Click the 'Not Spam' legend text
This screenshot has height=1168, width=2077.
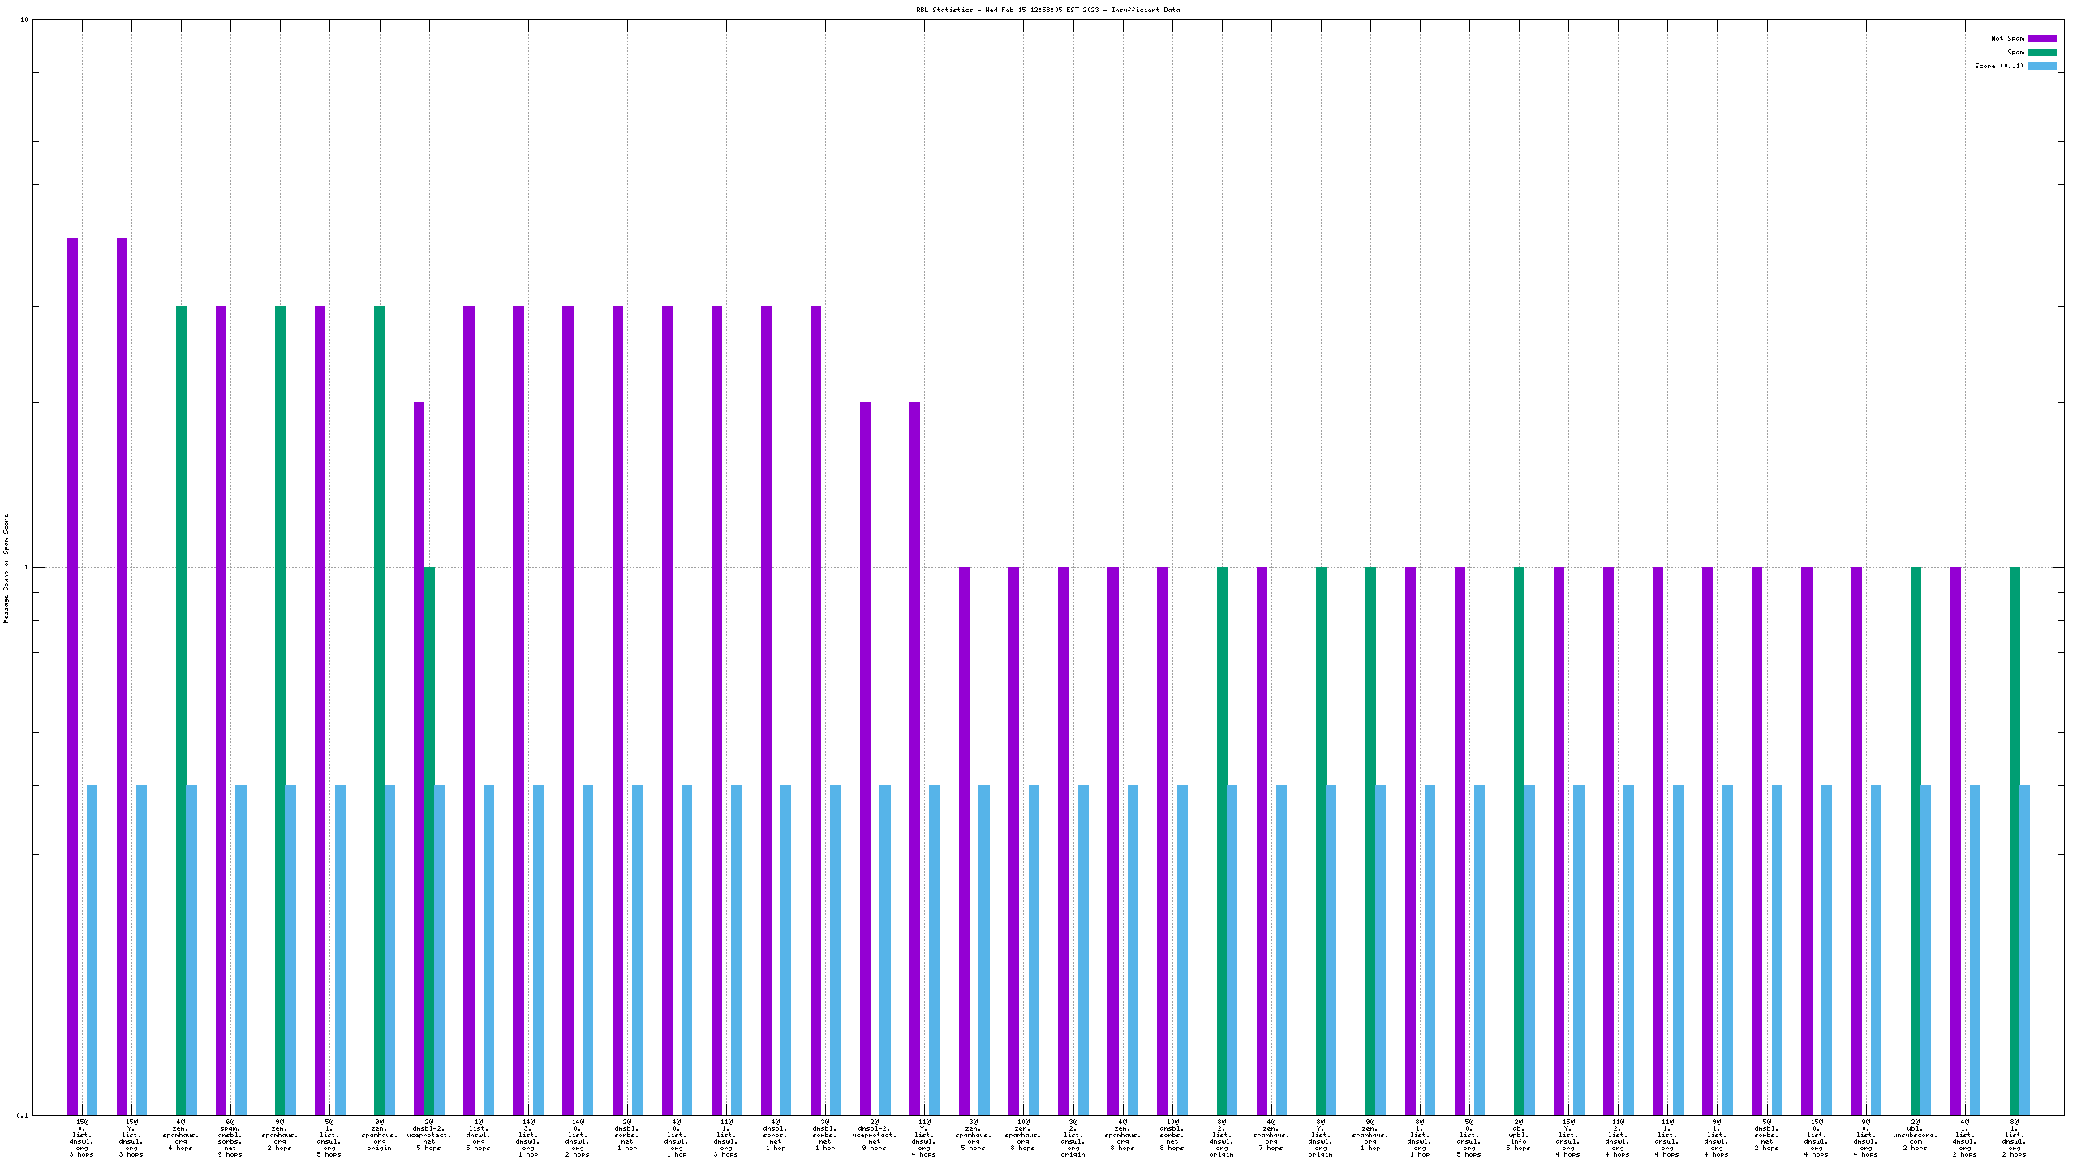tap(2007, 38)
